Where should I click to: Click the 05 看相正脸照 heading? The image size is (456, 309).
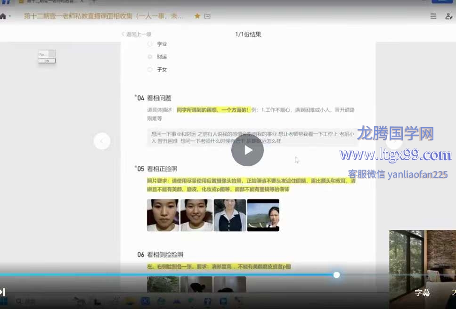(157, 169)
